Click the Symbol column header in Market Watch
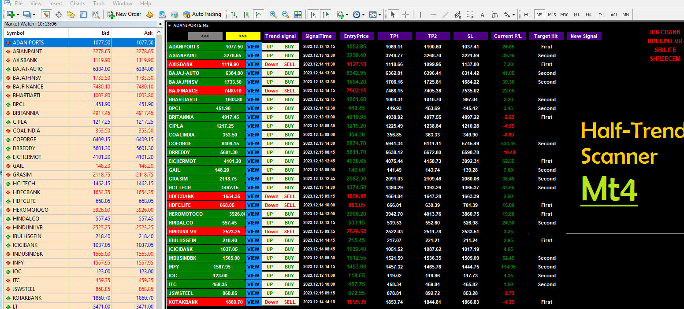The height and width of the screenshot is (309, 684). coord(36,33)
